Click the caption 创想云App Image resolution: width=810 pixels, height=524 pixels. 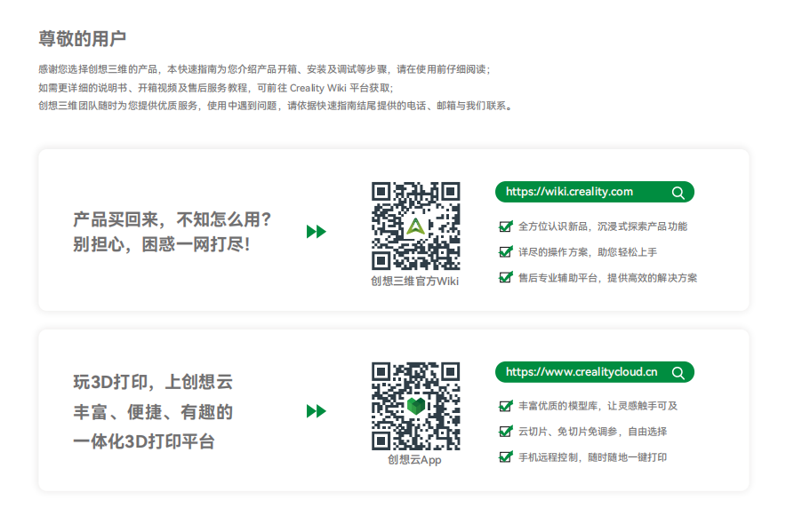coord(414,460)
